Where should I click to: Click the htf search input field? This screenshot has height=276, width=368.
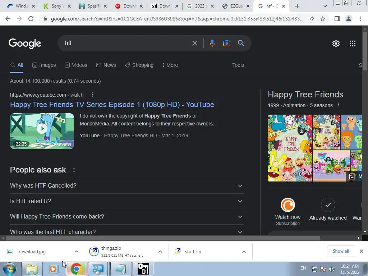127,43
